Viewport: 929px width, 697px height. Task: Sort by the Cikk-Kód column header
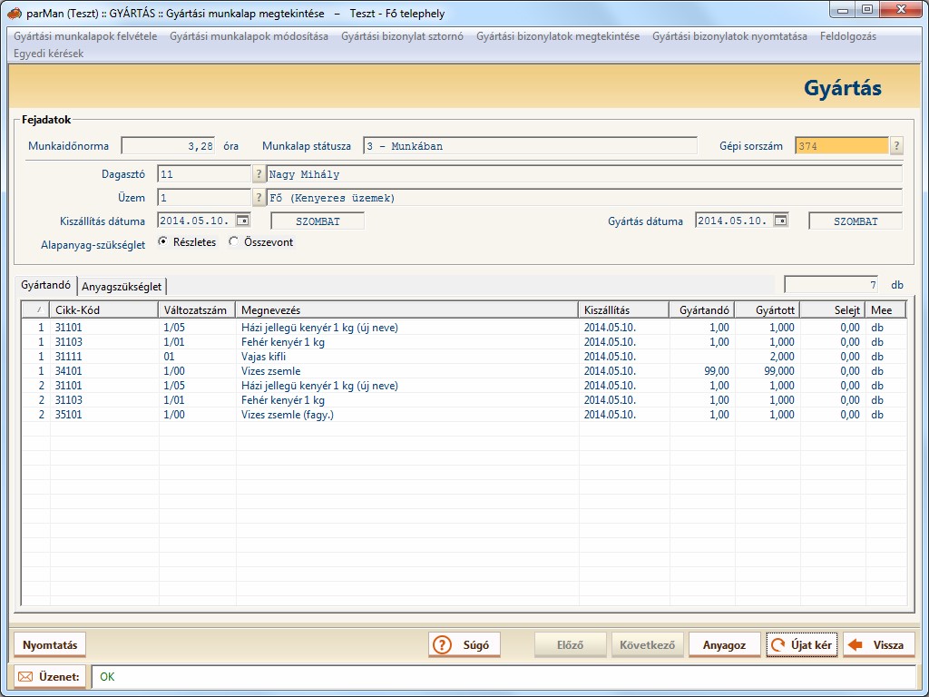(x=103, y=310)
